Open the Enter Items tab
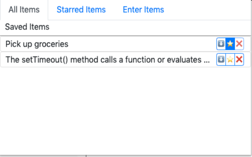 pyautogui.click(x=143, y=9)
